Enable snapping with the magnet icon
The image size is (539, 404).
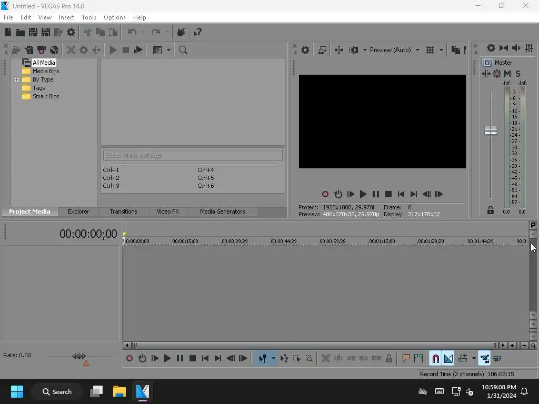435,359
